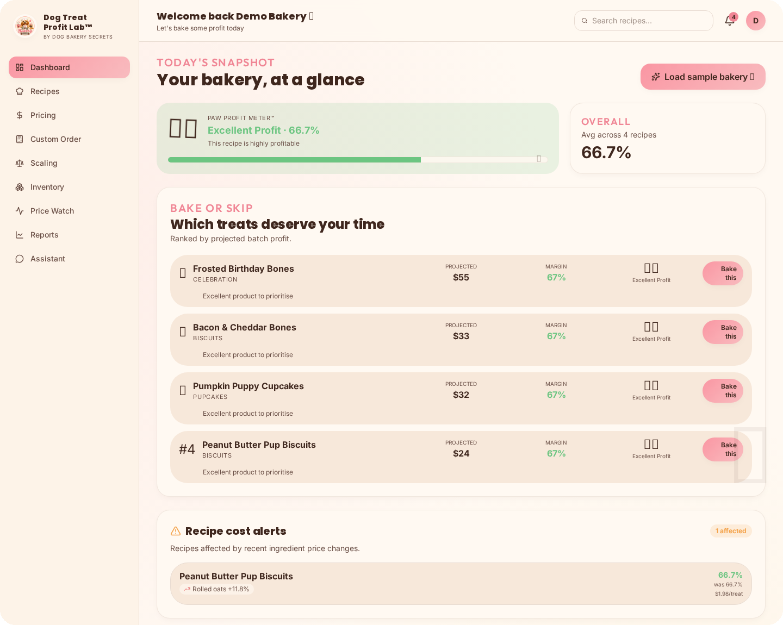Select Assistant from the sidebar
The width and height of the screenshot is (783, 625).
(69, 259)
